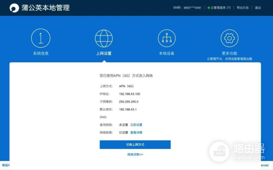The width and height of the screenshot is (273, 170).
Task: Click the 云管理平台 remote management subtitle
Action: [229, 59]
